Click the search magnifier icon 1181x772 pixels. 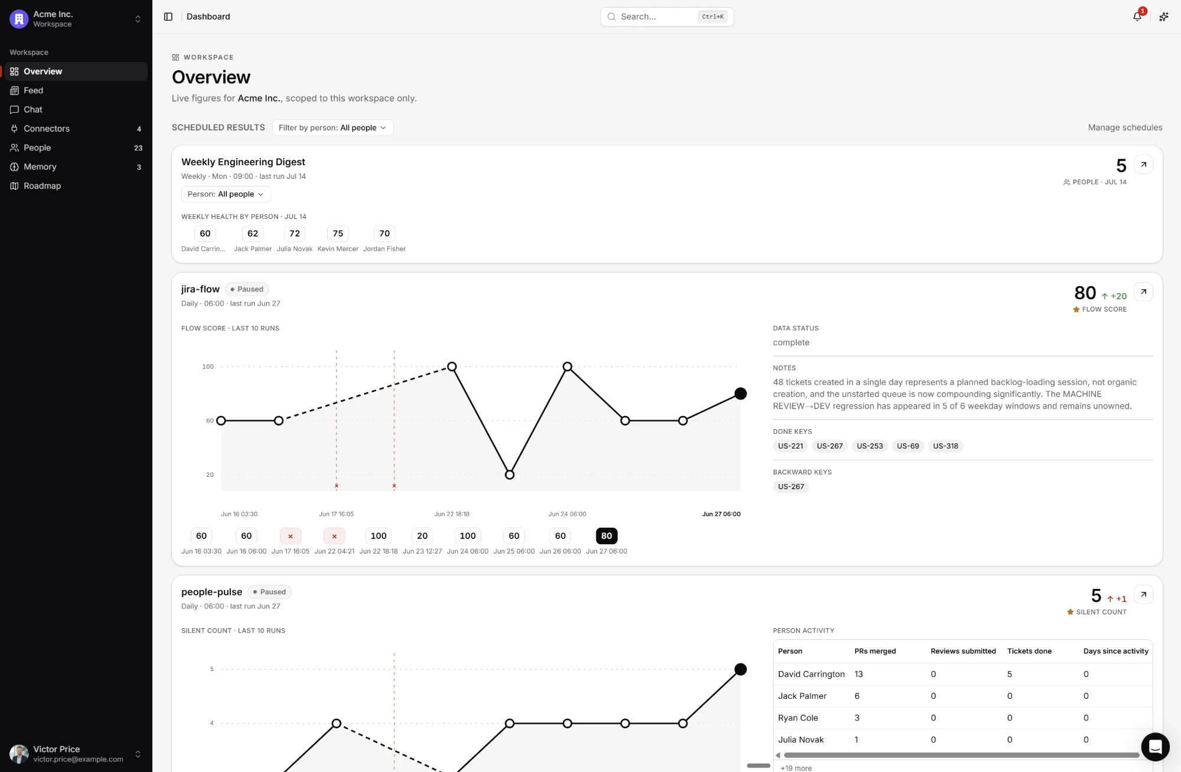[x=612, y=17]
